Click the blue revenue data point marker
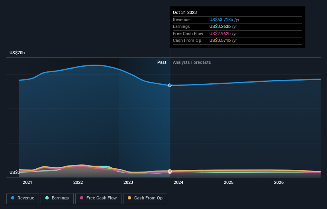This screenshot has width=327, height=209. pyautogui.click(x=170, y=85)
